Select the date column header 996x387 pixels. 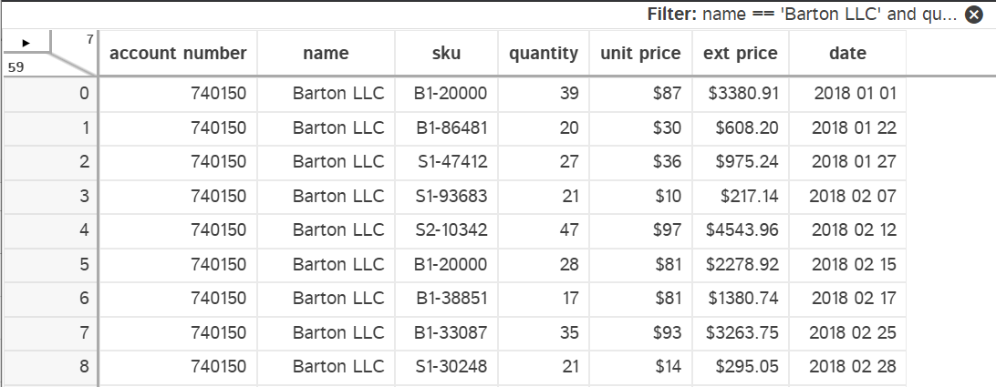click(x=847, y=54)
